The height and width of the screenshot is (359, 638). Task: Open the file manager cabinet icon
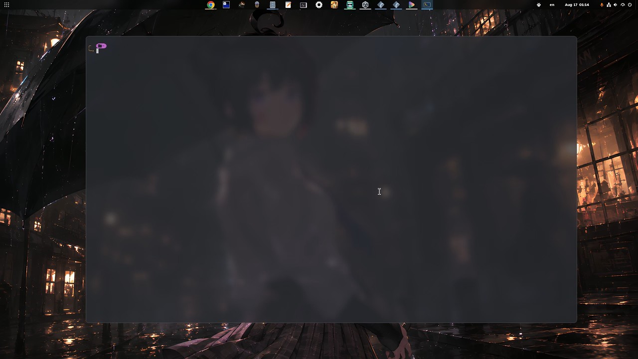pyautogui.click(x=273, y=5)
